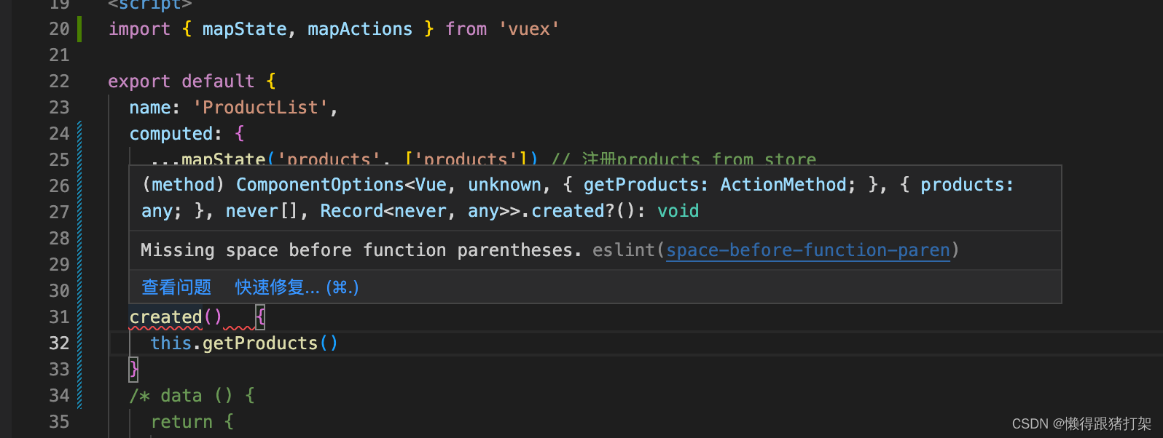The width and height of the screenshot is (1163, 438).
Task: Click the commented data() block on line 34
Action: click(x=191, y=395)
